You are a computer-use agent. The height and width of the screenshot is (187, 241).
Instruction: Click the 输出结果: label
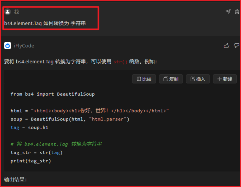tap(15, 179)
